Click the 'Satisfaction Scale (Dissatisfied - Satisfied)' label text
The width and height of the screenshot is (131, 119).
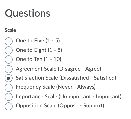(66, 78)
